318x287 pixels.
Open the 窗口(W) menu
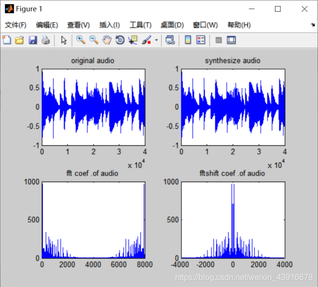tap(205, 25)
